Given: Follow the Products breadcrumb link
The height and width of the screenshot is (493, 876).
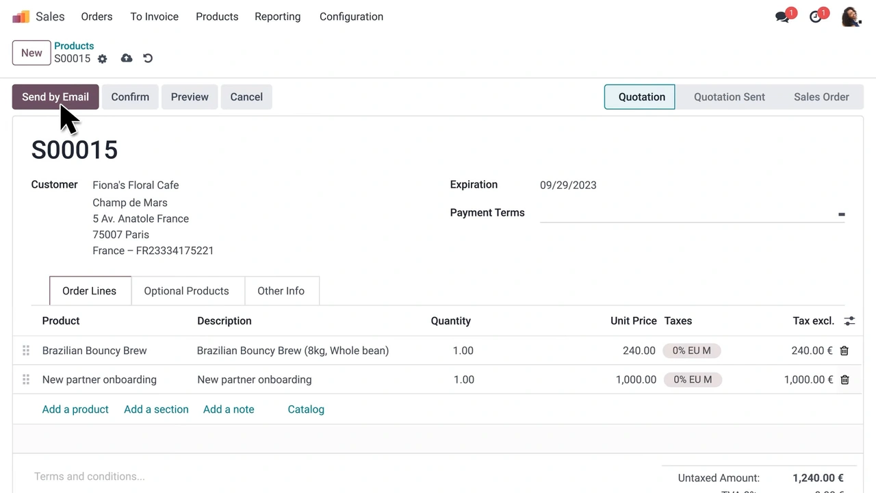Looking at the screenshot, I should [74, 46].
